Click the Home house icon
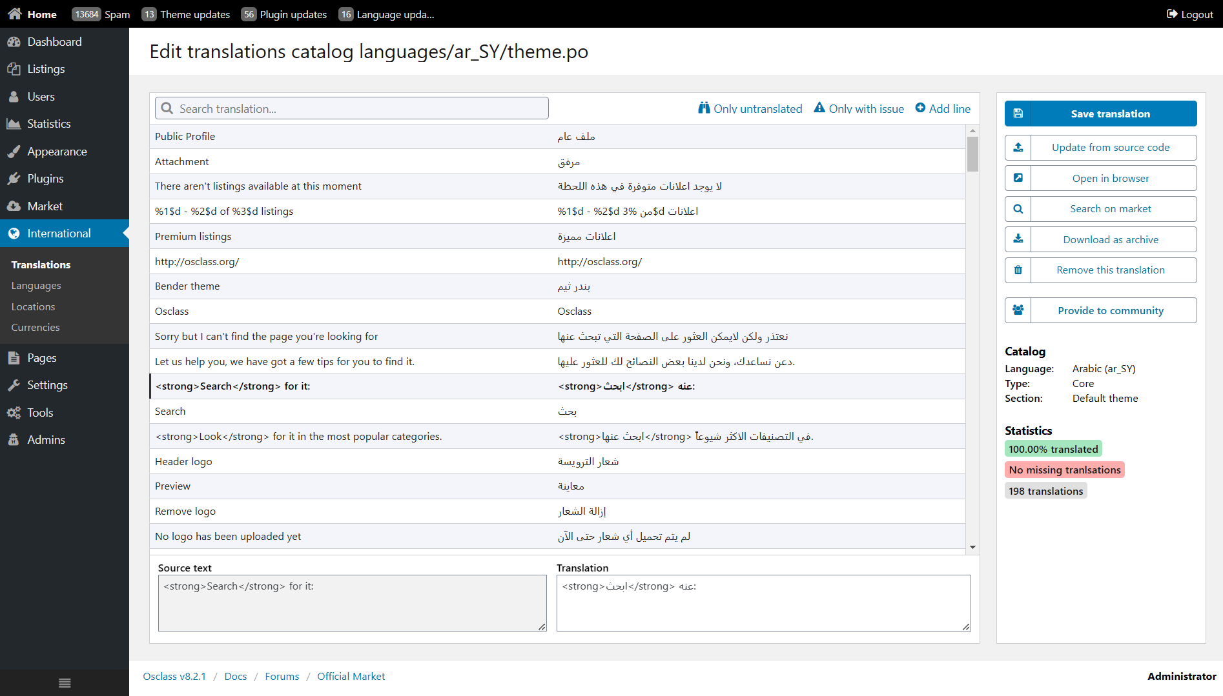The height and width of the screenshot is (696, 1223). pyautogui.click(x=15, y=14)
